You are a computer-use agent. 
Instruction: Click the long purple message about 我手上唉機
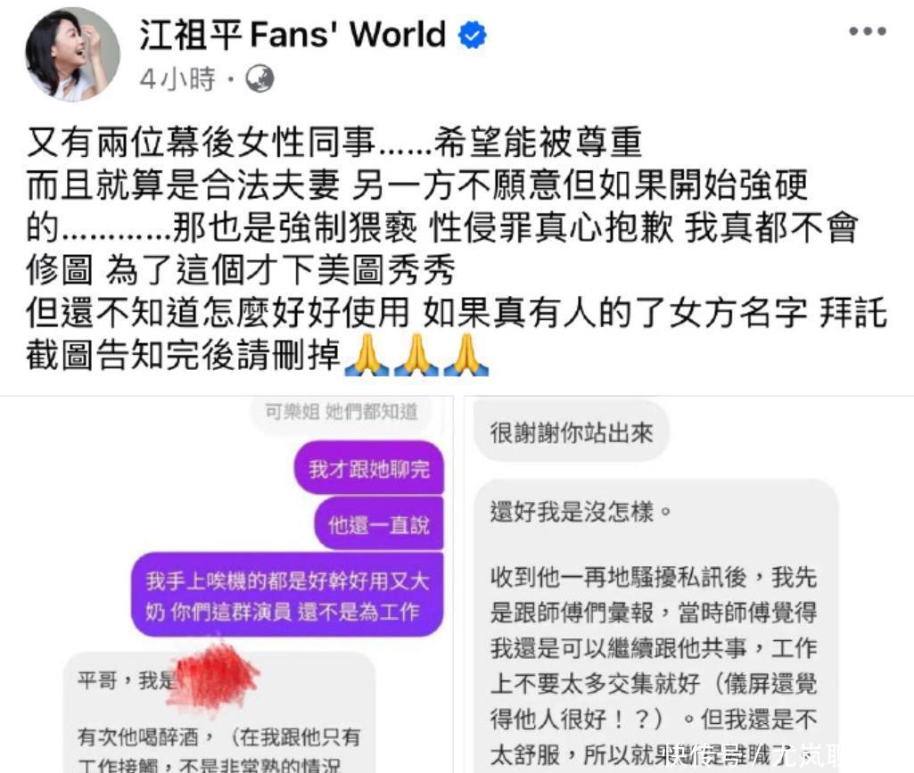click(x=287, y=596)
